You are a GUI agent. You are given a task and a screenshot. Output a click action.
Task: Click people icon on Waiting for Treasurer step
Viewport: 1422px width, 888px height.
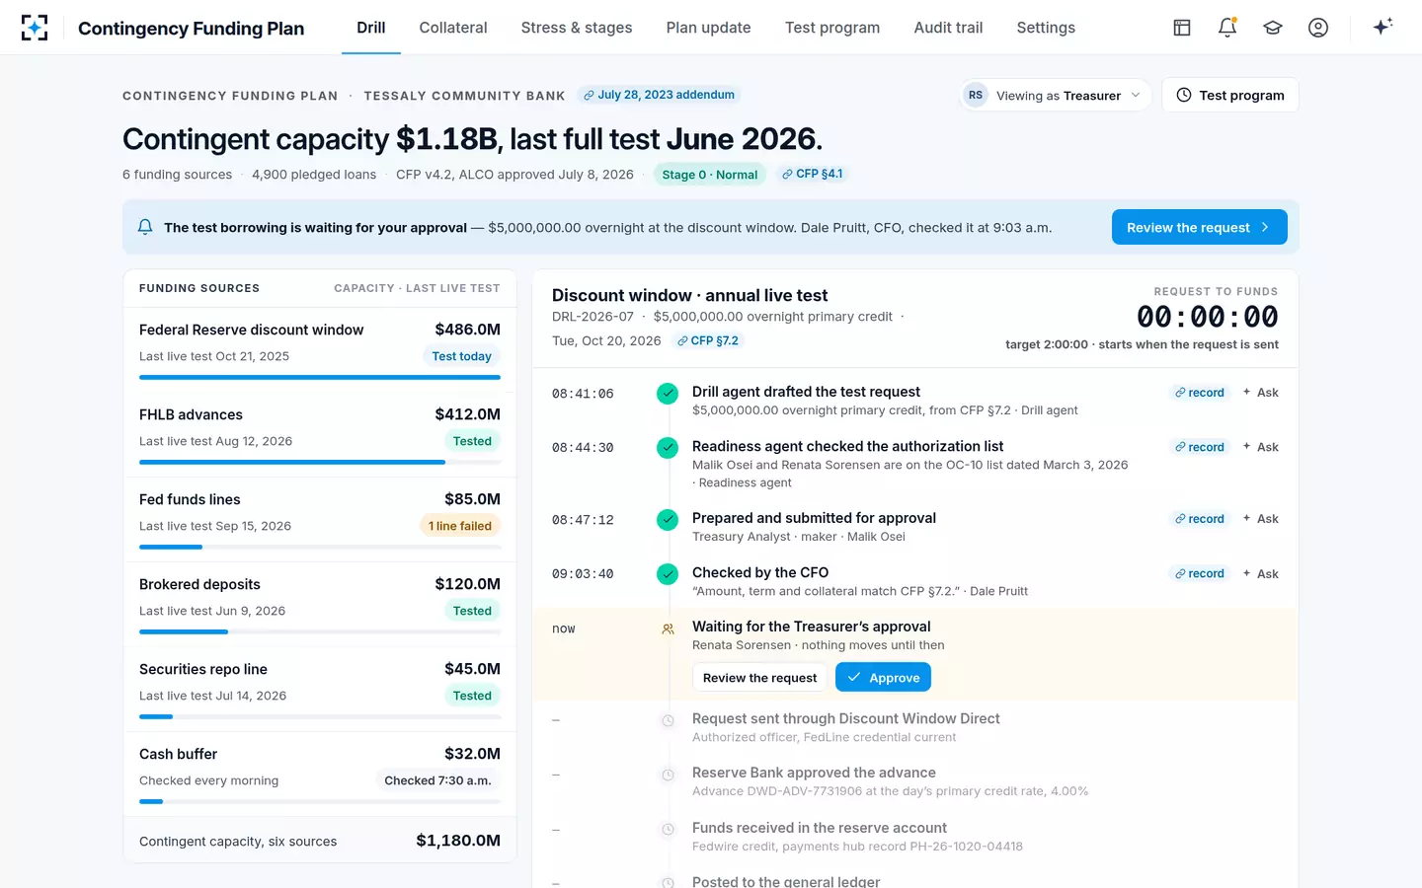[668, 629]
